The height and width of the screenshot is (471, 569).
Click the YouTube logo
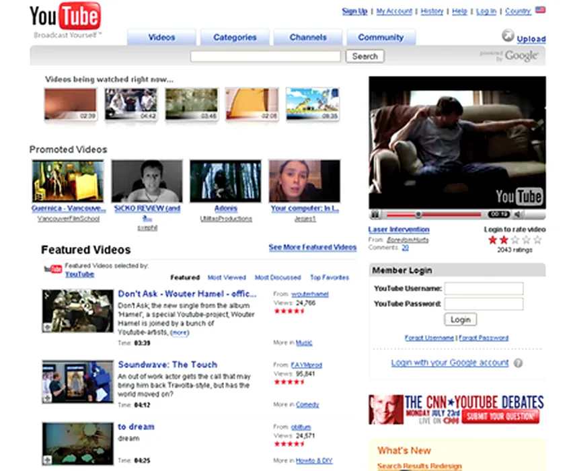(65, 16)
